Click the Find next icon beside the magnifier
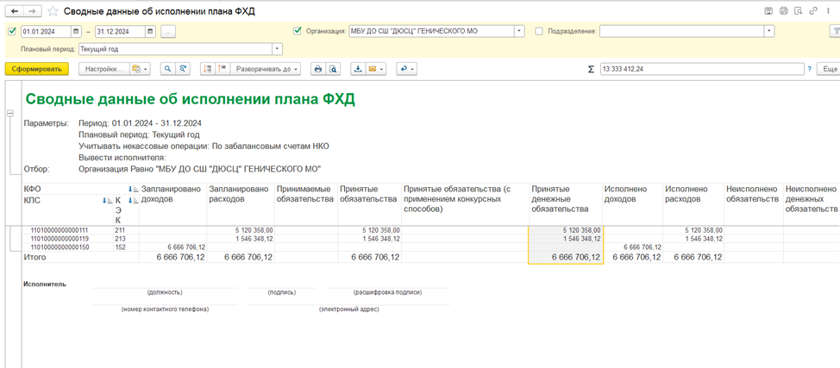The width and height of the screenshot is (840, 368). point(183,69)
